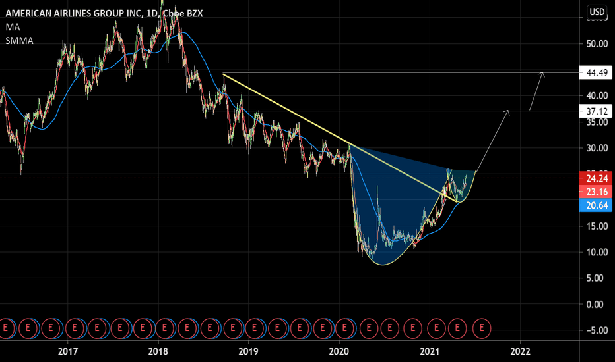Click the 2018 time axis label

[x=158, y=351]
